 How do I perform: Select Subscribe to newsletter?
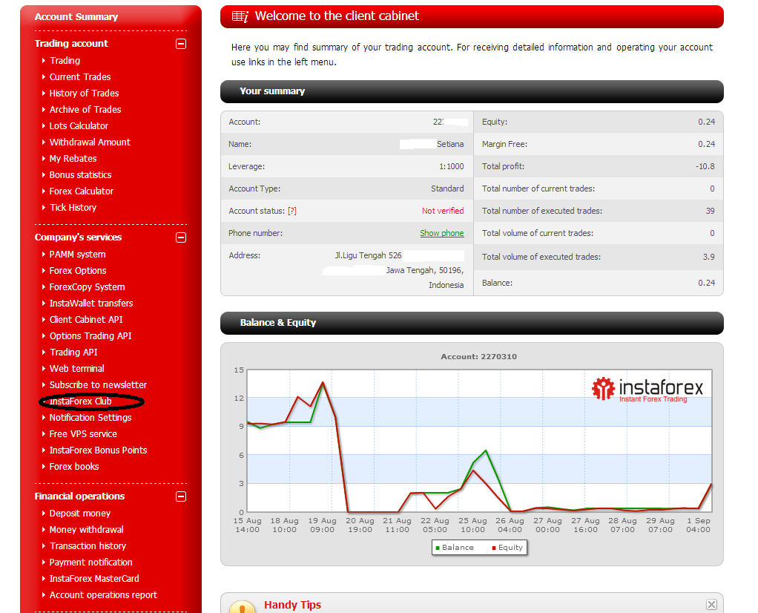pyautogui.click(x=98, y=385)
